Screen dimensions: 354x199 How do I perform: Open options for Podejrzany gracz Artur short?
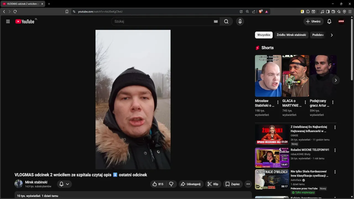coord(333,102)
